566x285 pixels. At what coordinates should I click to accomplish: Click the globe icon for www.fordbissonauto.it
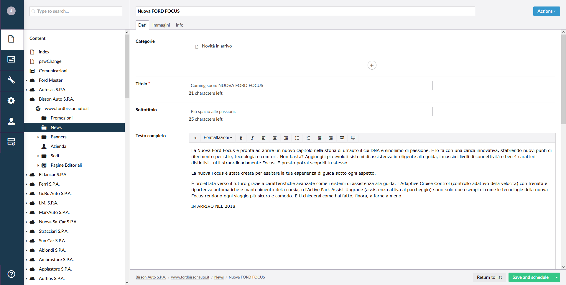pyautogui.click(x=38, y=109)
